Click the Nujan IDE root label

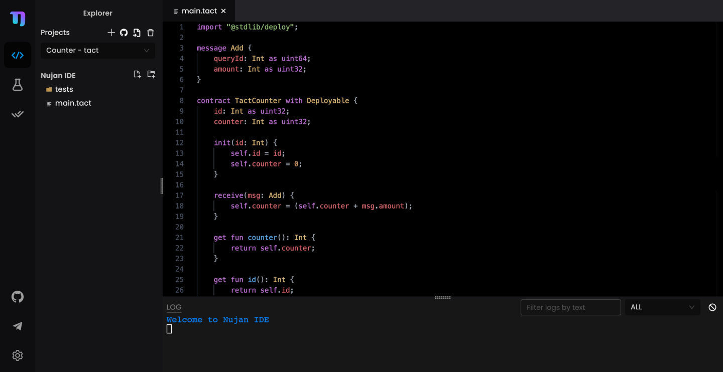58,76
